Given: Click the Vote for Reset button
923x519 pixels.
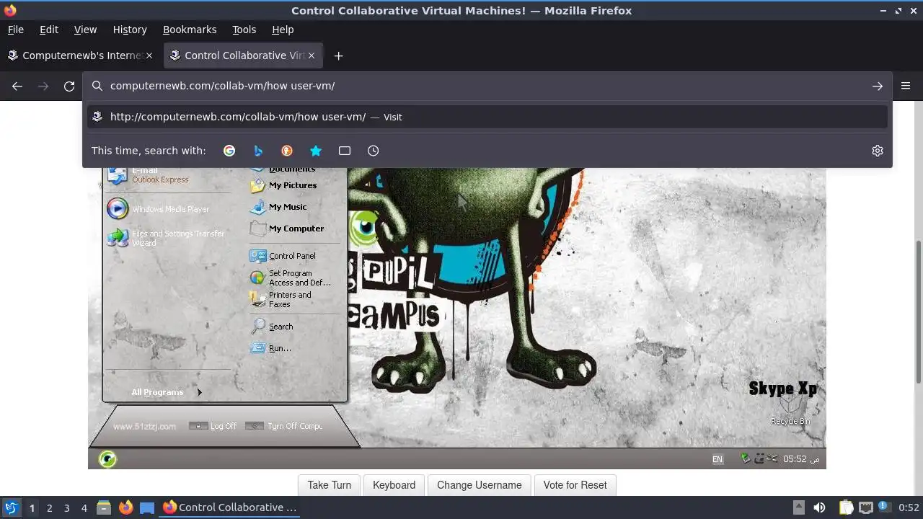Looking at the screenshot, I should 575,485.
